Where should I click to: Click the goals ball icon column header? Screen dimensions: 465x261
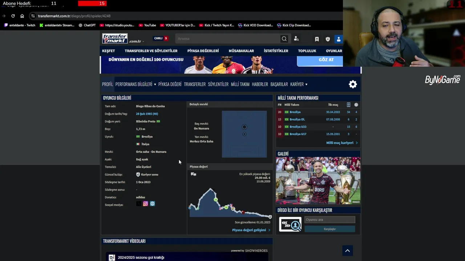coord(356,105)
